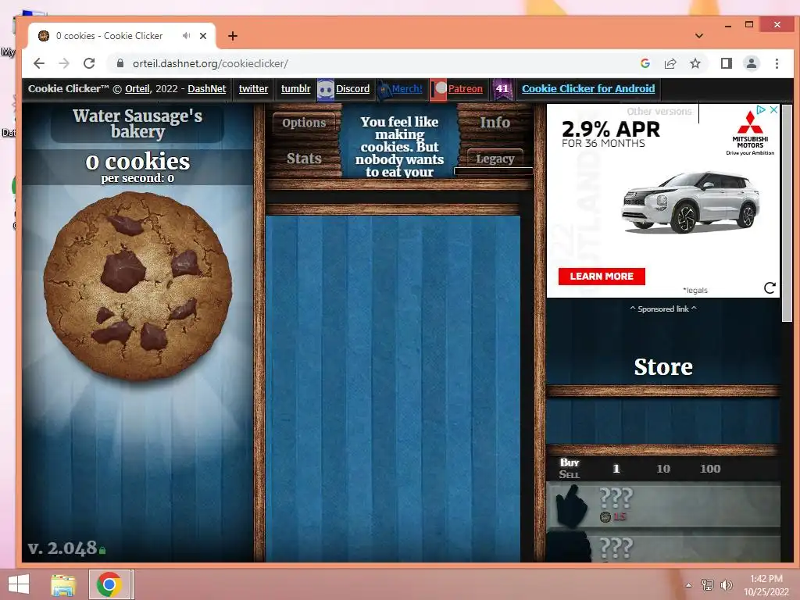800x600 pixels.
Task: Show hidden system tray icons
Action: (688, 585)
